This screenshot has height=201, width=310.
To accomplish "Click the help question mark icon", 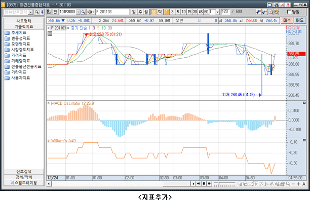I will (288, 5).
